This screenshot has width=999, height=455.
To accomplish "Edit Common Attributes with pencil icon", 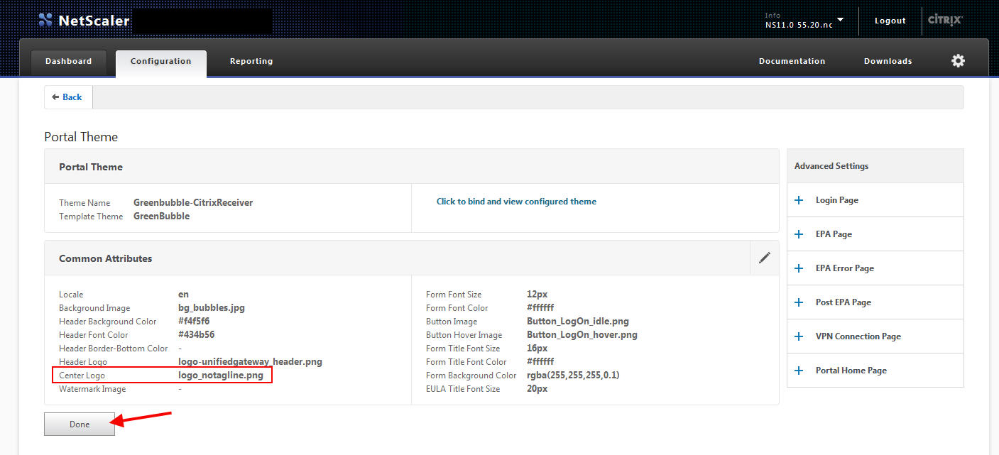I will tap(764, 258).
